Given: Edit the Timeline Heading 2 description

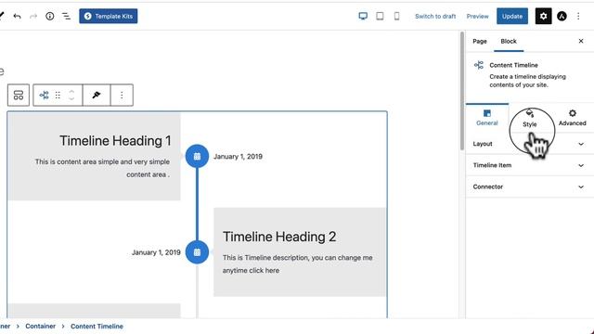Looking at the screenshot, I should point(297,263).
